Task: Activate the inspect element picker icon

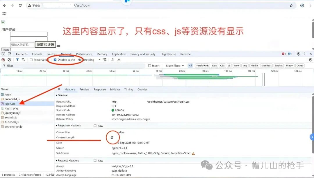Action: 3,54
